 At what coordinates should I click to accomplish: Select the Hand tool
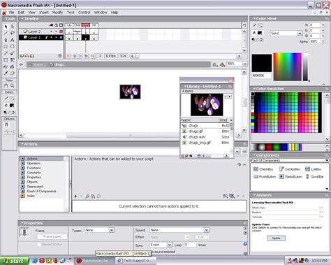(x=6, y=86)
